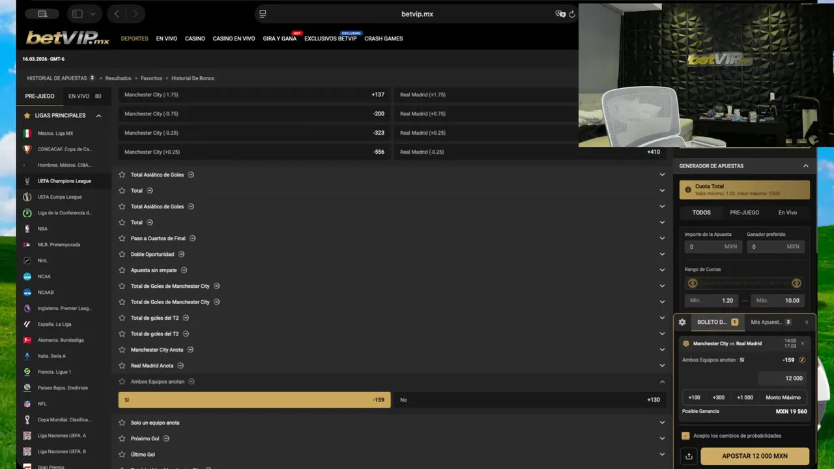Open the EN VIVO navigation item
The height and width of the screenshot is (469, 834).
point(166,38)
